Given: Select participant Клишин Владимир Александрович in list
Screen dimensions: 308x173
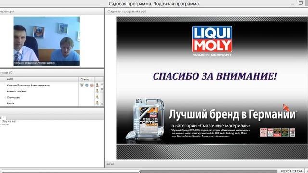Looking at the screenshot, I should pos(28,85).
